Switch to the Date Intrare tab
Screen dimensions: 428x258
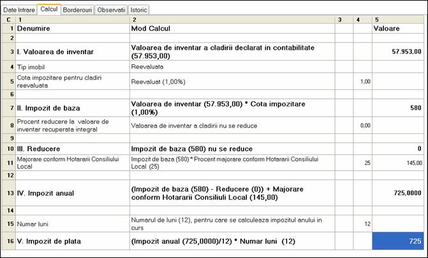(x=19, y=10)
